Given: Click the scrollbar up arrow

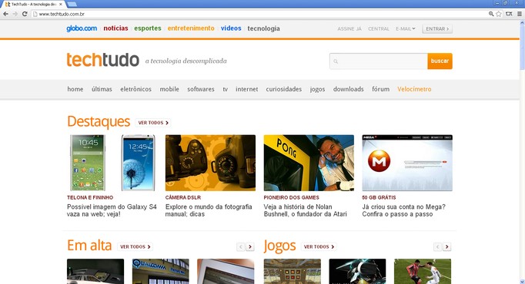Looking at the screenshot, I should pyautogui.click(x=522, y=22).
